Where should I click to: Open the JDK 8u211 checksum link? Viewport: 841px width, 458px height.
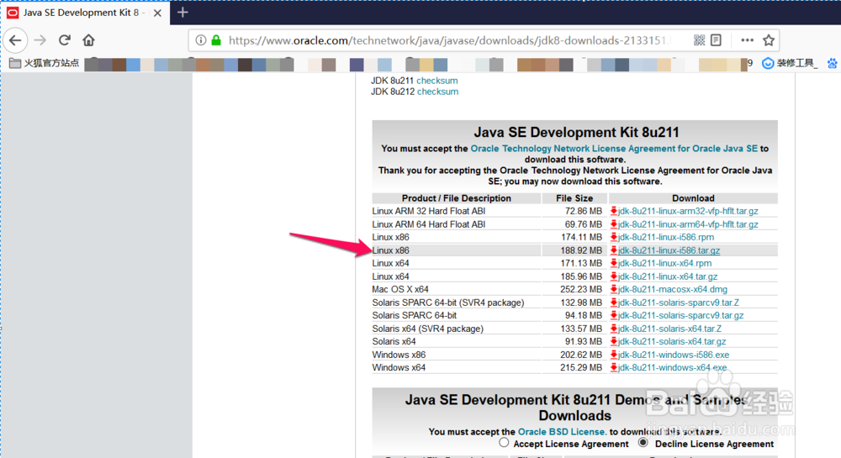437,81
